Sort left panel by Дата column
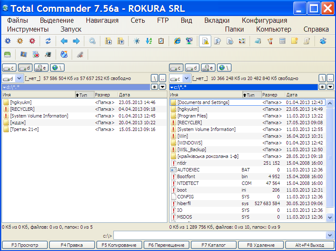Viewport: 336px width, 251px height. [x=142, y=95]
